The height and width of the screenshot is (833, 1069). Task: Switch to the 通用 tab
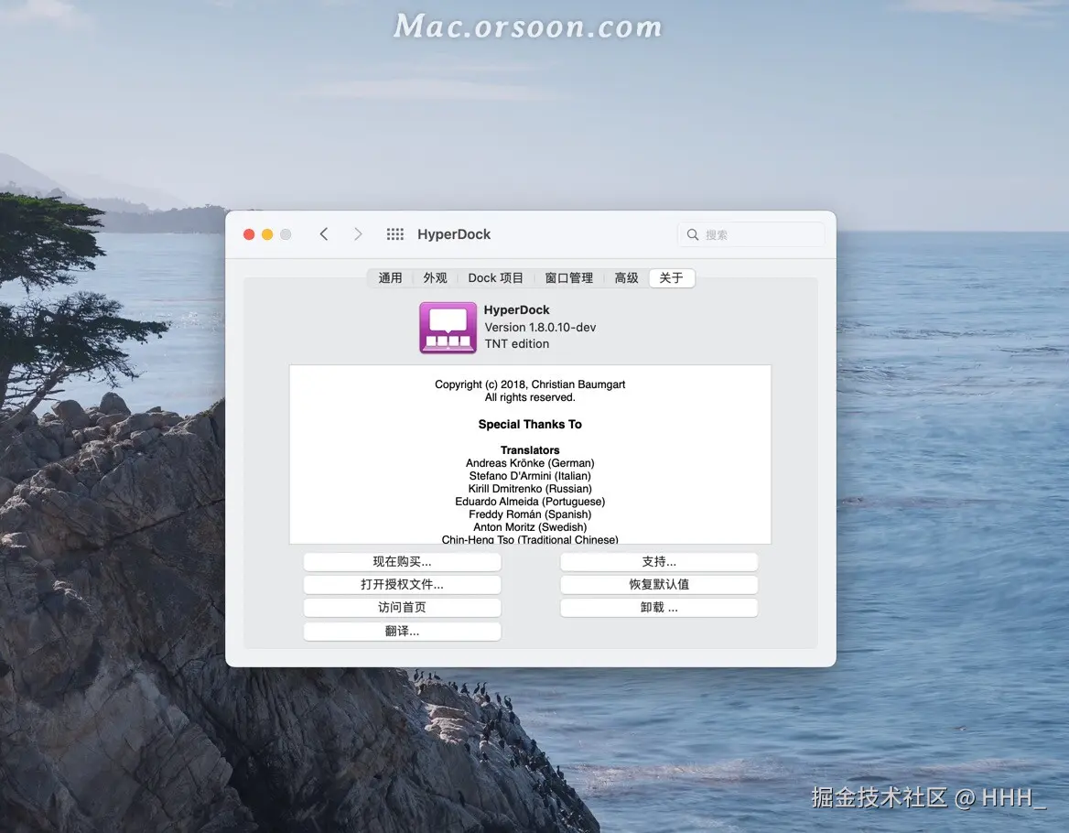click(390, 278)
